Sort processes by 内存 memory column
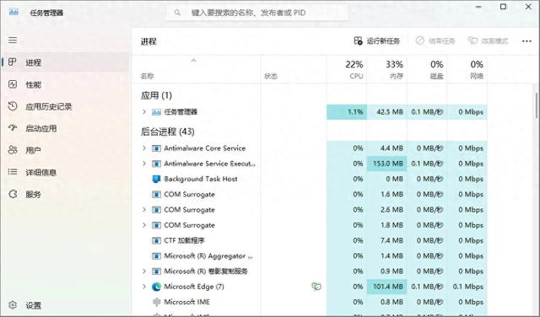The width and height of the screenshot is (540, 317). tap(386, 69)
